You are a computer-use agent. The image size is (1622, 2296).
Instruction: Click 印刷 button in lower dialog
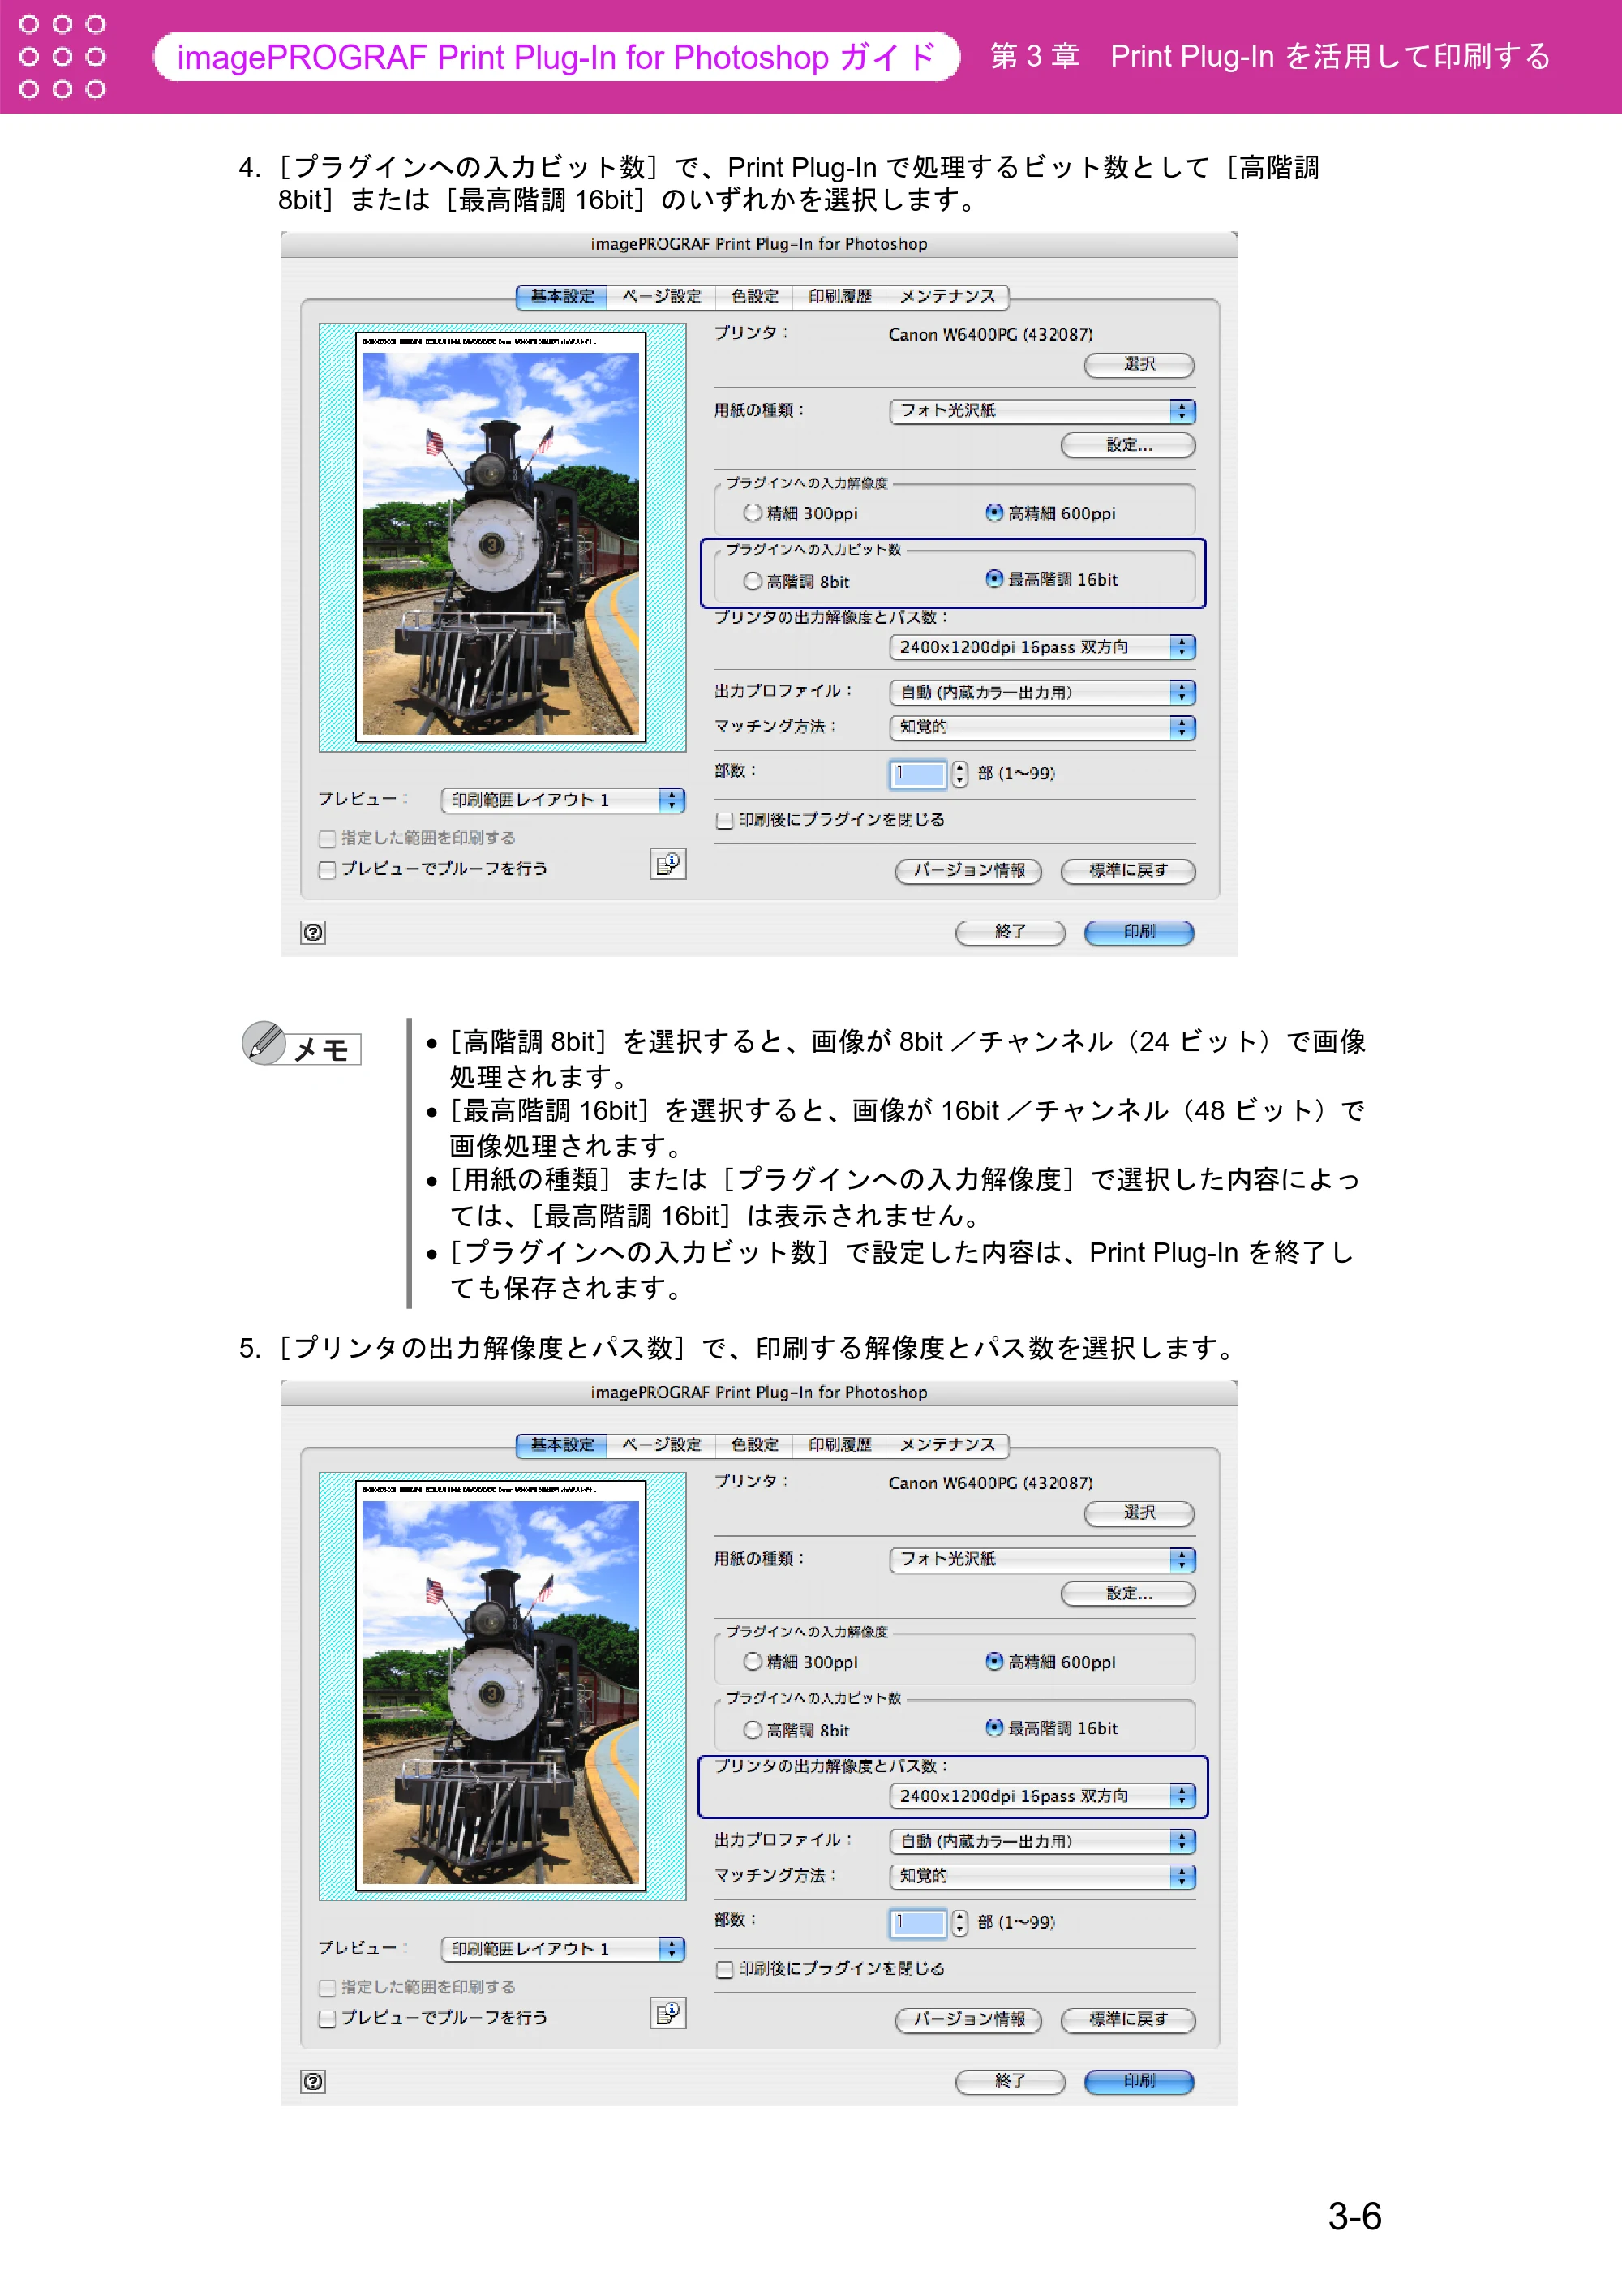point(1139,2081)
